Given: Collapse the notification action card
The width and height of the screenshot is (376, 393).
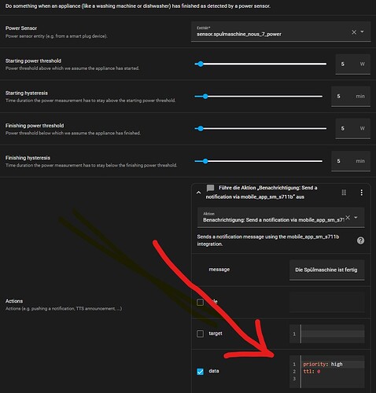Looking at the screenshot, I should 199,193.
